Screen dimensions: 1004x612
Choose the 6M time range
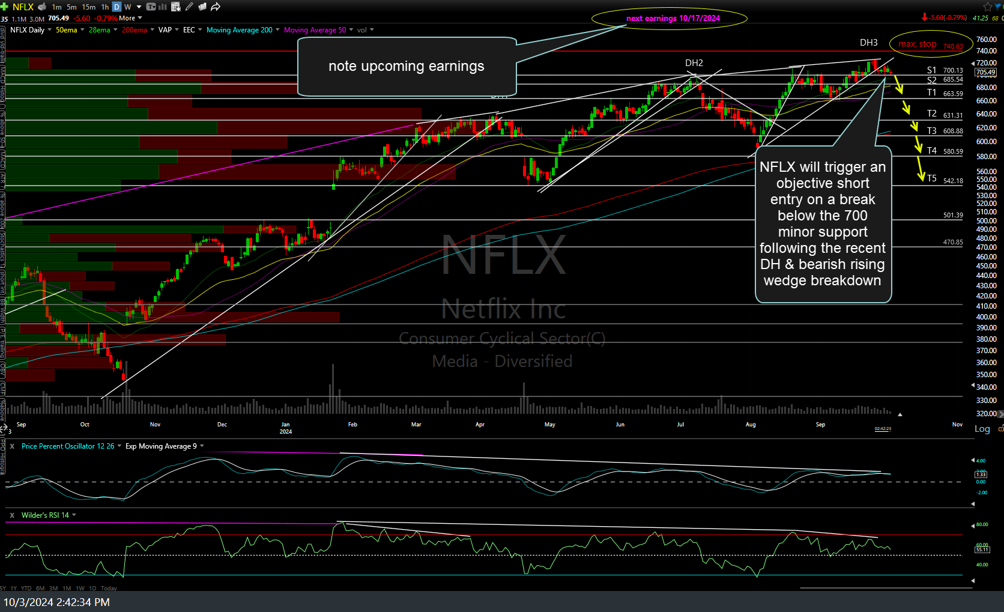[x=40, y=588]
